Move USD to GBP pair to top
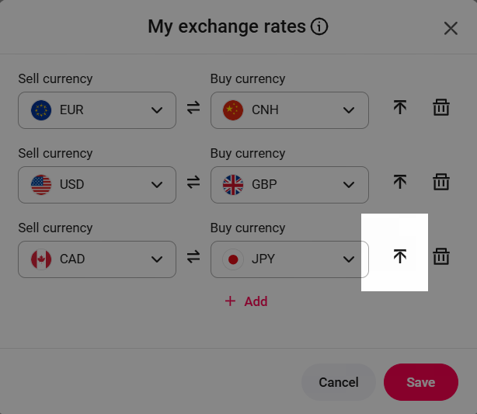The image size is (477, 414). tap(400, 183)
